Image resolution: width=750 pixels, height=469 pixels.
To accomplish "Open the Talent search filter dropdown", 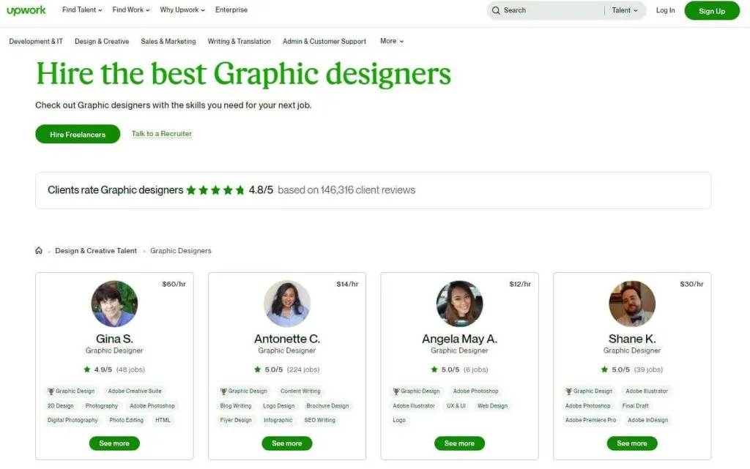I will [625, 10].
